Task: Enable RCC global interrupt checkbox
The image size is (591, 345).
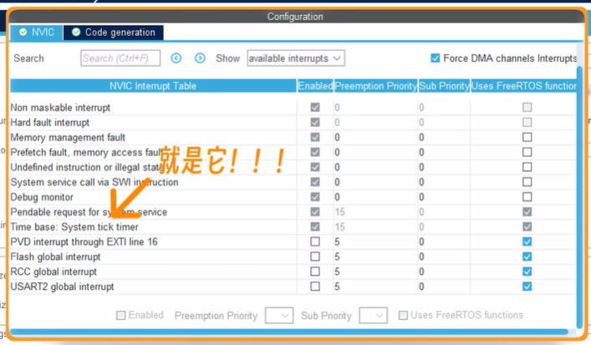Action: (x=315, y=271)
